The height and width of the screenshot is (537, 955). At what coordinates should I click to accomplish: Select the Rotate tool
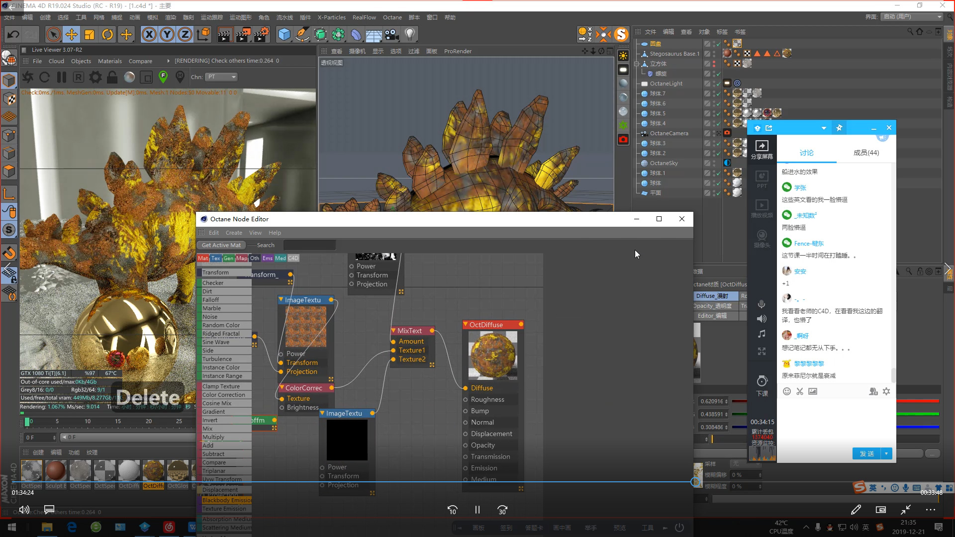click(x=107, y=34)
